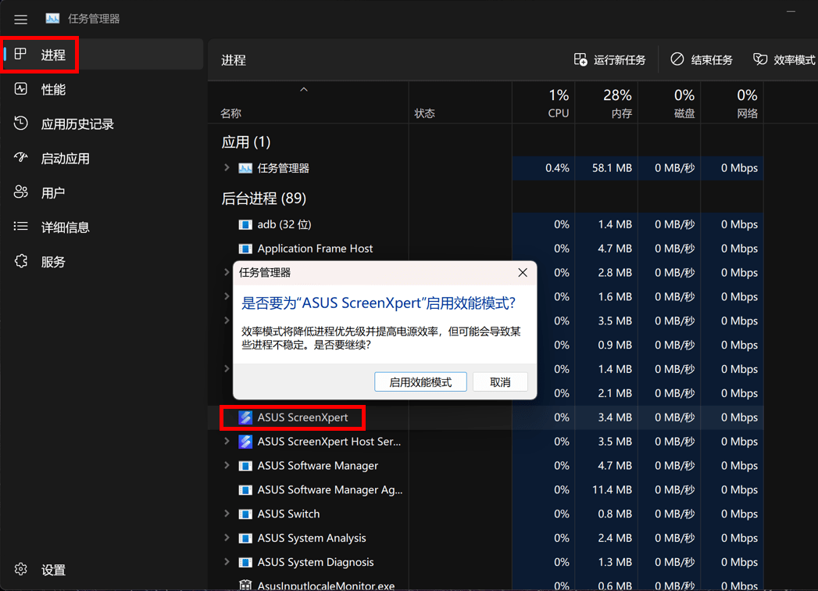The image size is (818, 591).
Task: Click the AsusInputlocaleMonitor.exe icon
Action: point(245,586)
